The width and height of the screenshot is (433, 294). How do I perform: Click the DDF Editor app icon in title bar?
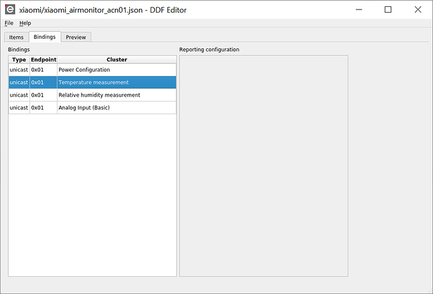[x=10, y=9]
